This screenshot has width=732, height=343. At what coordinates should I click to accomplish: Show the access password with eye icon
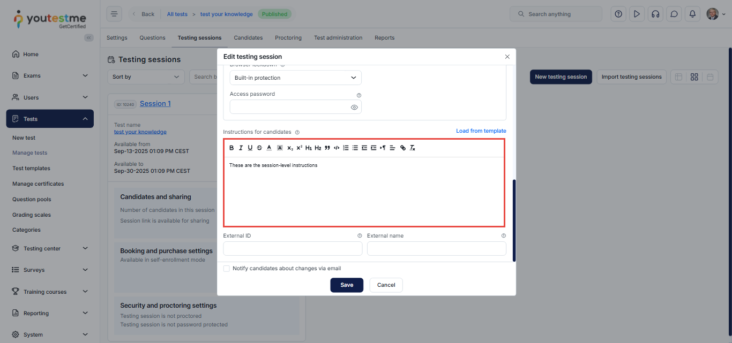coord(354,108)
